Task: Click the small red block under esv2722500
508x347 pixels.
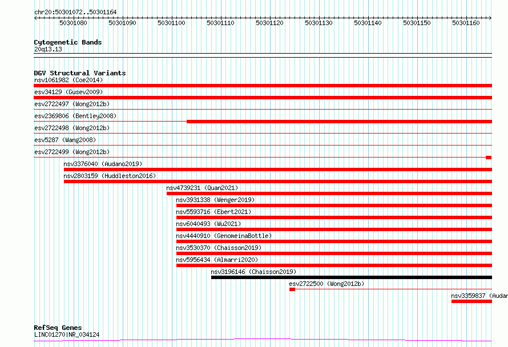Action: pos(292,289)
